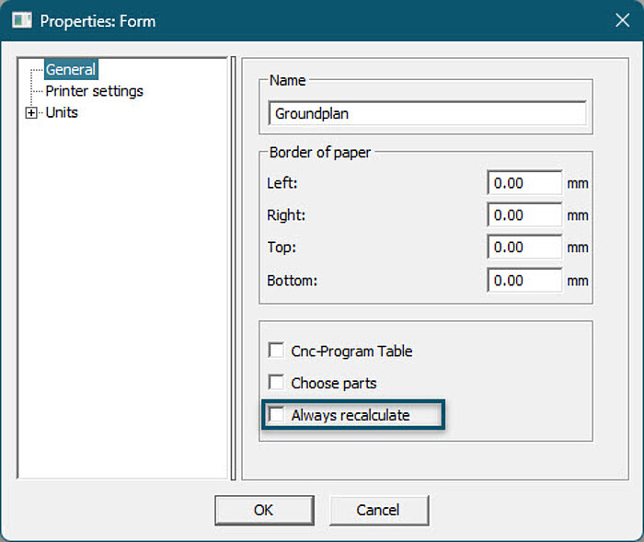Enable the Always recalculate checkbox
This screenshot has width=644, height=542.
tap(276, 414)
